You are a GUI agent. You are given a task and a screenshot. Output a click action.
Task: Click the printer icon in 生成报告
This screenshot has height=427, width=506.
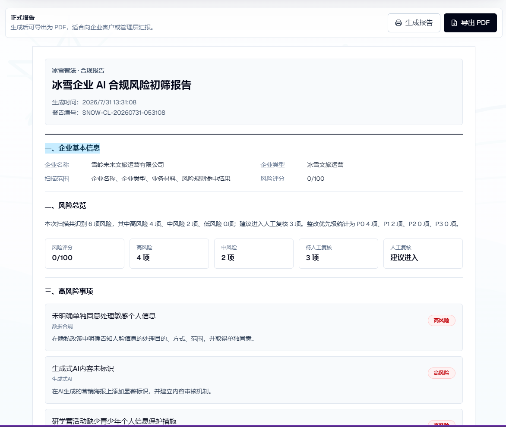[398, 23]
